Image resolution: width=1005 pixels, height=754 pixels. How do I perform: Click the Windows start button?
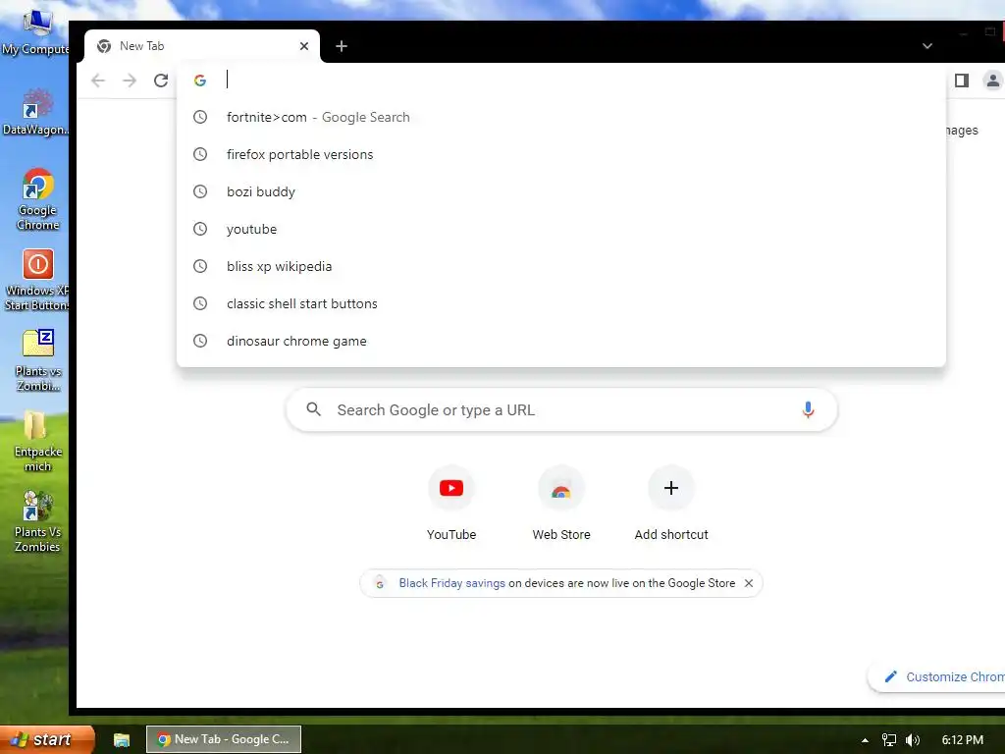tap(47, 739)
